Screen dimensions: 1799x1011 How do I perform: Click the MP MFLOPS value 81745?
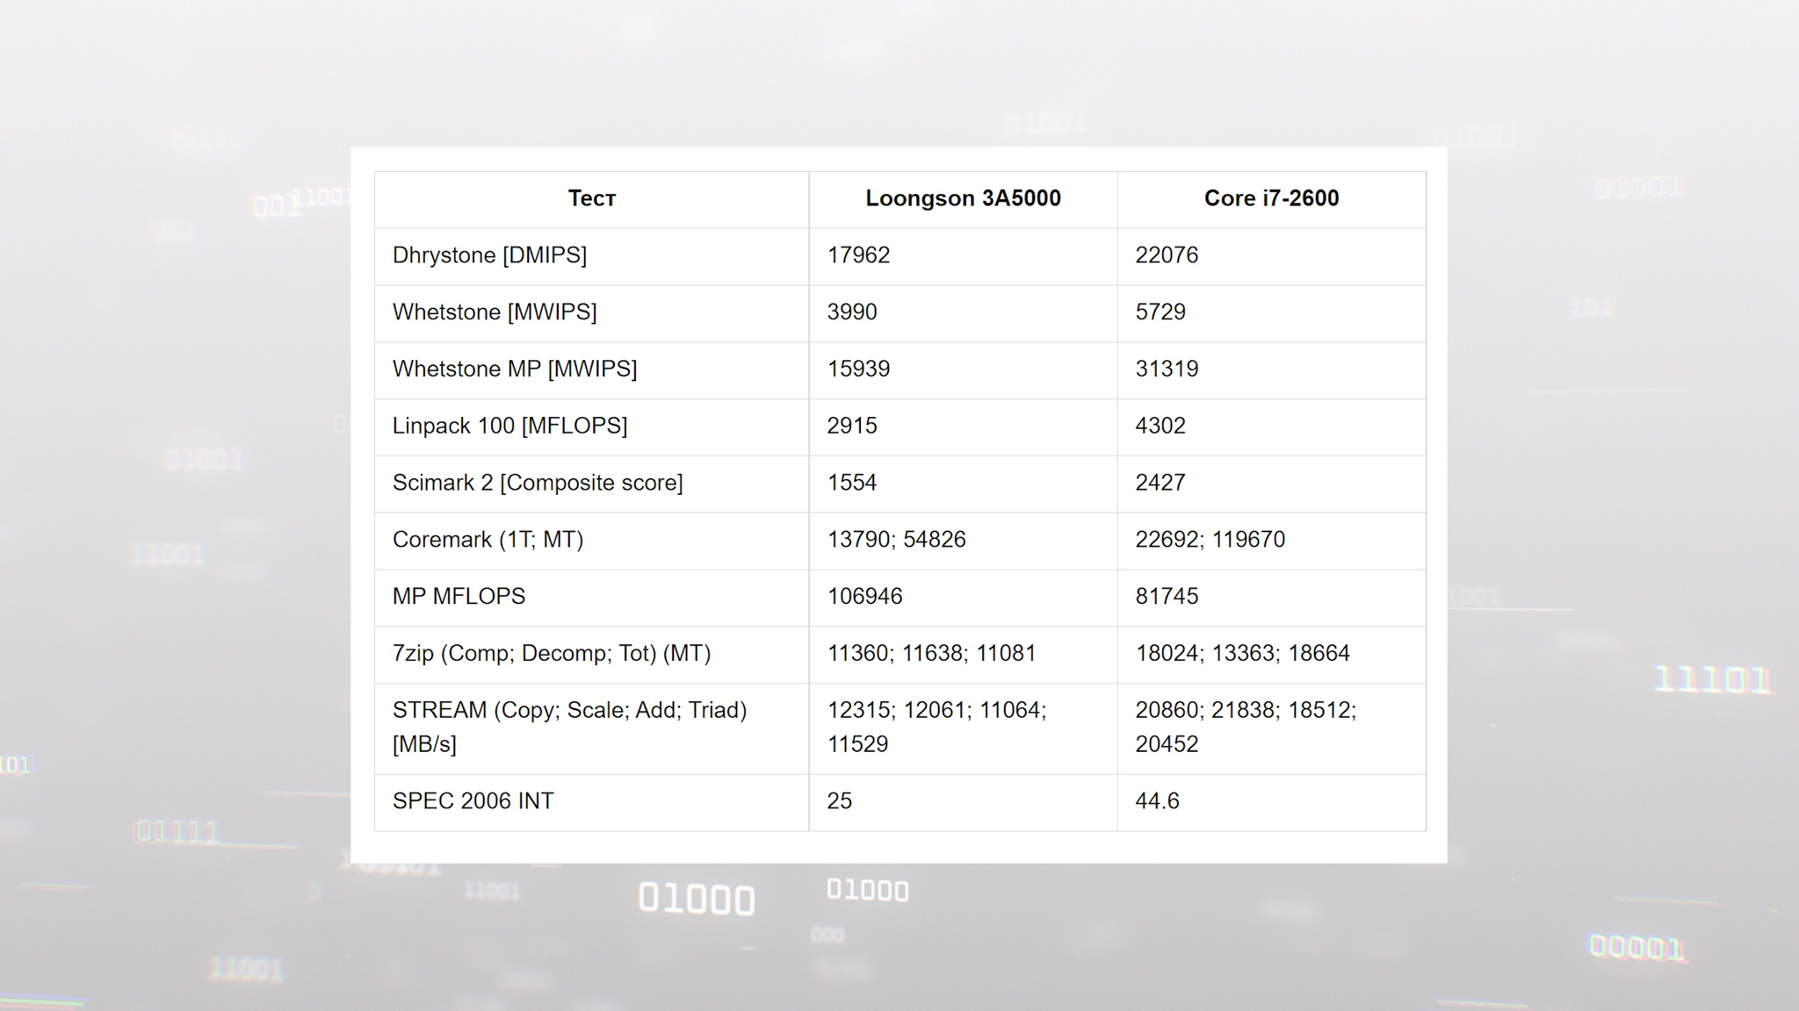(x=1167, y=597)
